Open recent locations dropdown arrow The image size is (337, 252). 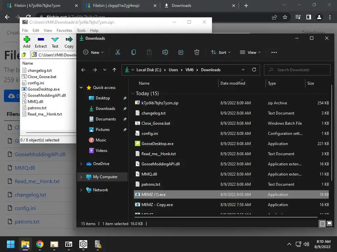point(105,70)
